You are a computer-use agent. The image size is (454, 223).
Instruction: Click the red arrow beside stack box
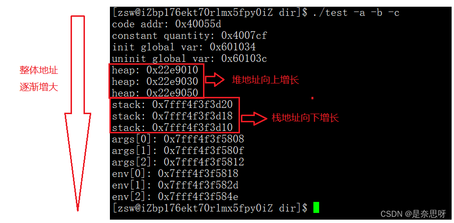click(x=254, y=118)
